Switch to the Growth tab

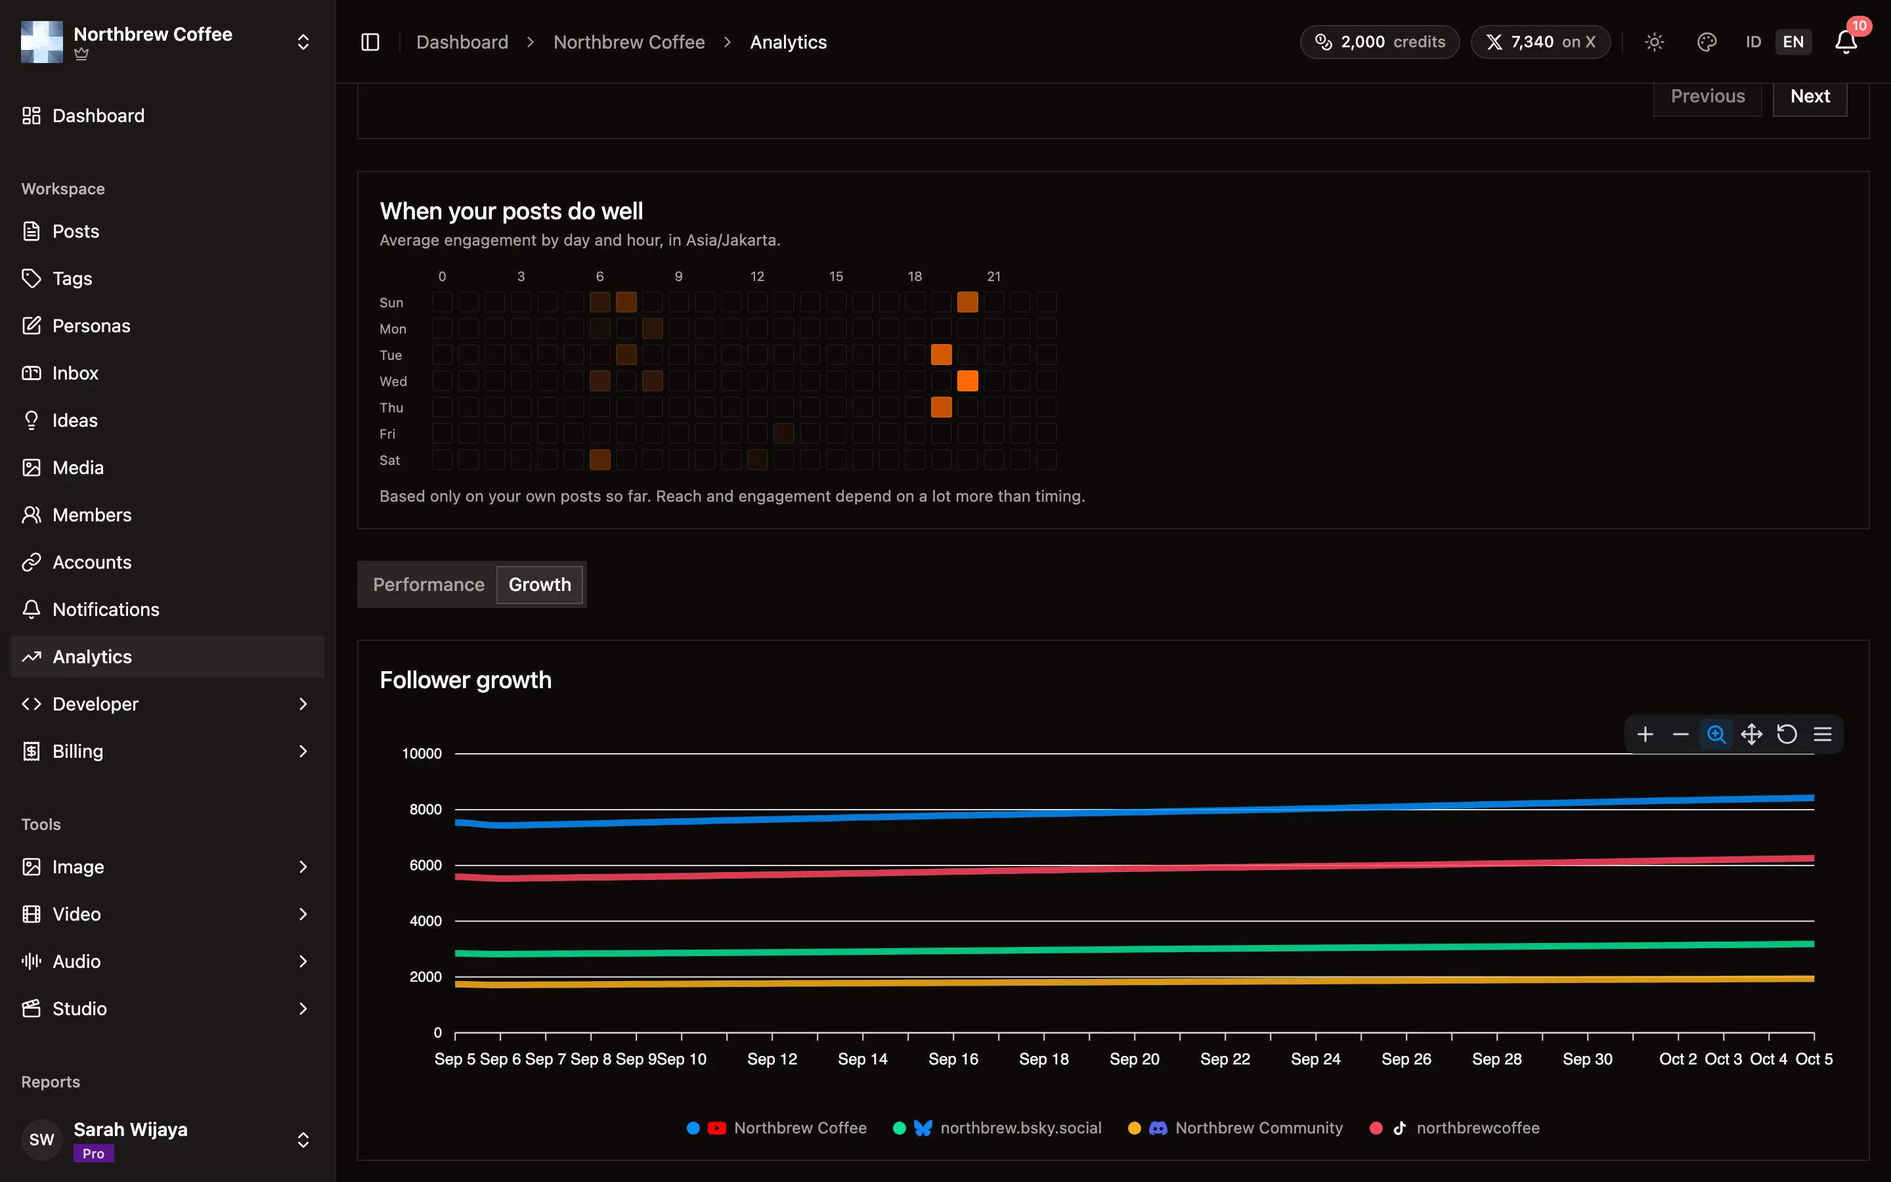[540, 584]
